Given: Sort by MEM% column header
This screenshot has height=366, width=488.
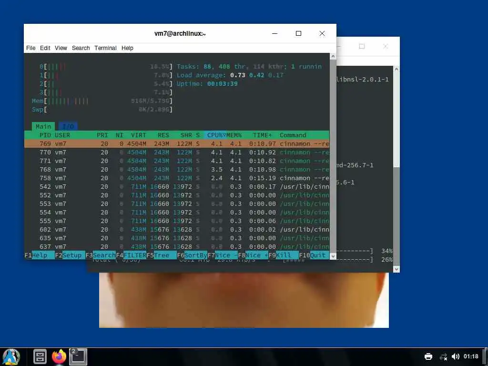Looking at the screenshot, I should click(234, 135).
